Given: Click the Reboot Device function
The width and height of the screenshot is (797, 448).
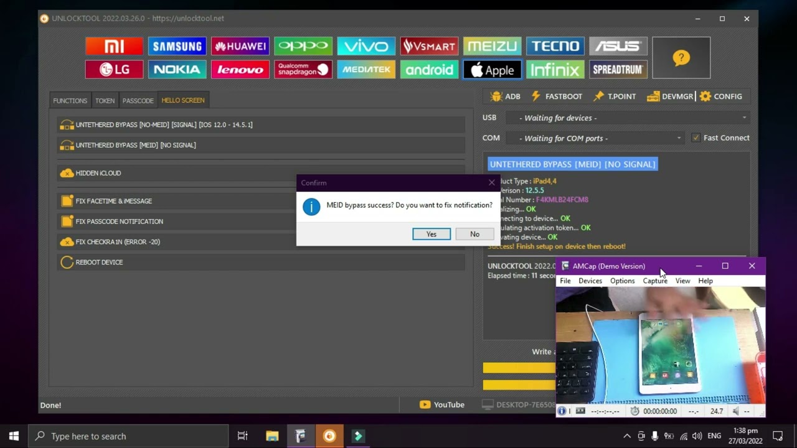Looking at the screenshot, I should point(261,262).
